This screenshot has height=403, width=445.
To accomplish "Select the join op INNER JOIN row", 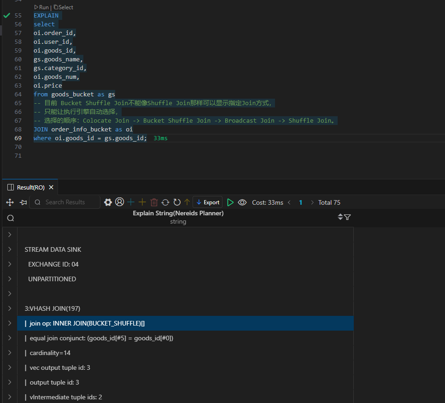I will click(184, 323).
